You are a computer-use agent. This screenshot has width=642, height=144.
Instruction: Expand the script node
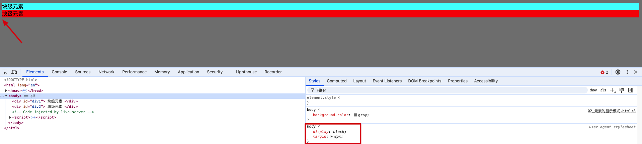tap(10, 117)
